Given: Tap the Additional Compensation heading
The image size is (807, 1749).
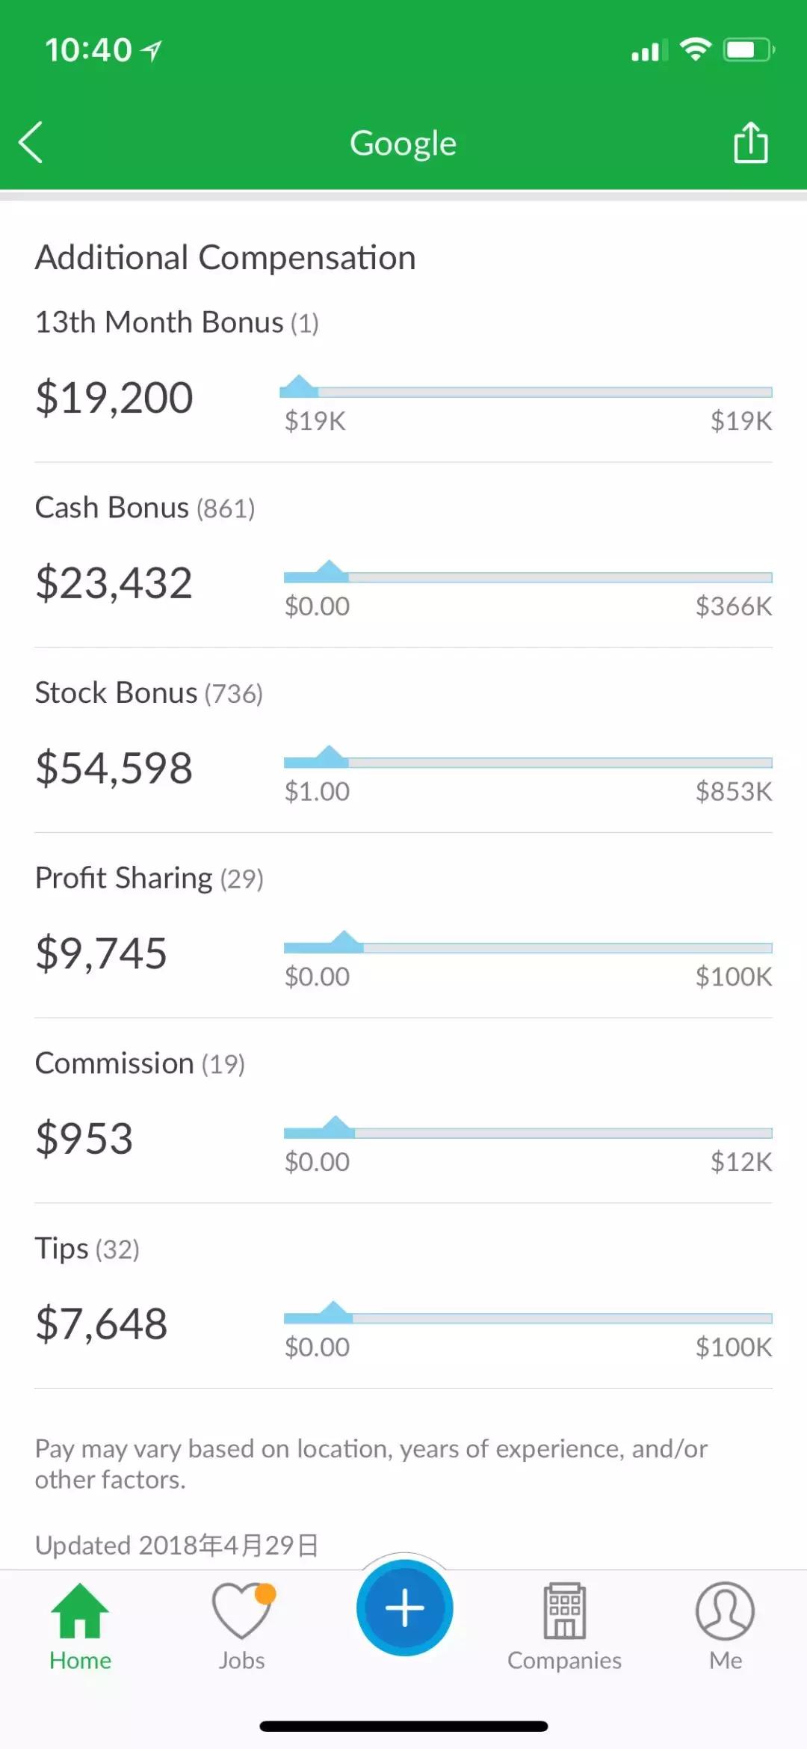Looking at the screenshot, I should coord(225,258).
